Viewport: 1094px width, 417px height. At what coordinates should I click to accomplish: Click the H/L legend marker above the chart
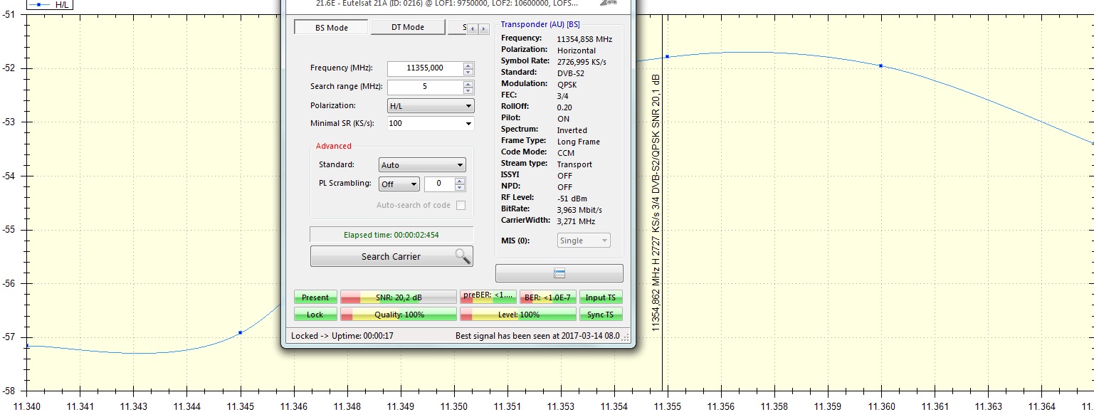(41, 4)
